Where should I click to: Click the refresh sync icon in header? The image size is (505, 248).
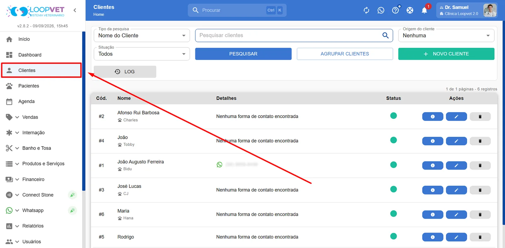(x=366, y=10)
